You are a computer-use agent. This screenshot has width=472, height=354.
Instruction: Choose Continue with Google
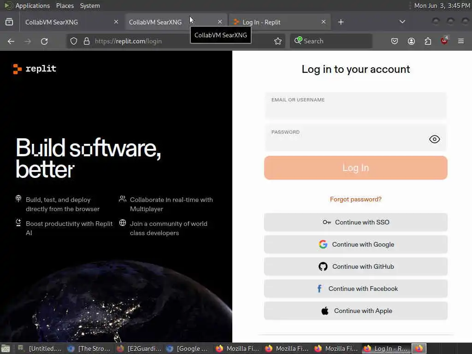click(x=355, y=244)
